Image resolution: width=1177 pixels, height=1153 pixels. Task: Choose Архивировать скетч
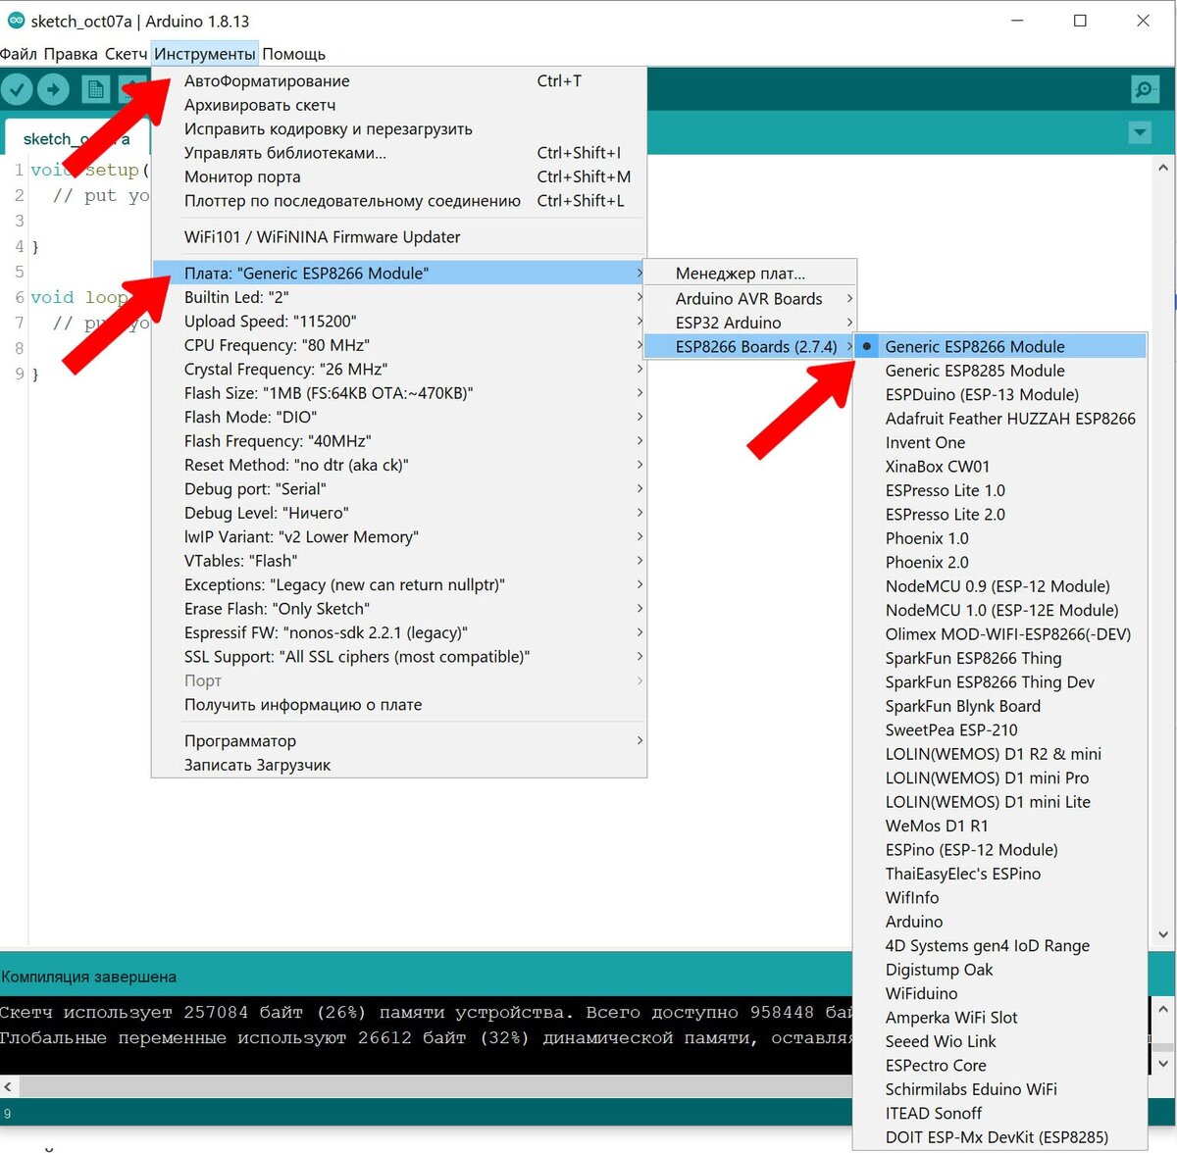pos(399,105)
